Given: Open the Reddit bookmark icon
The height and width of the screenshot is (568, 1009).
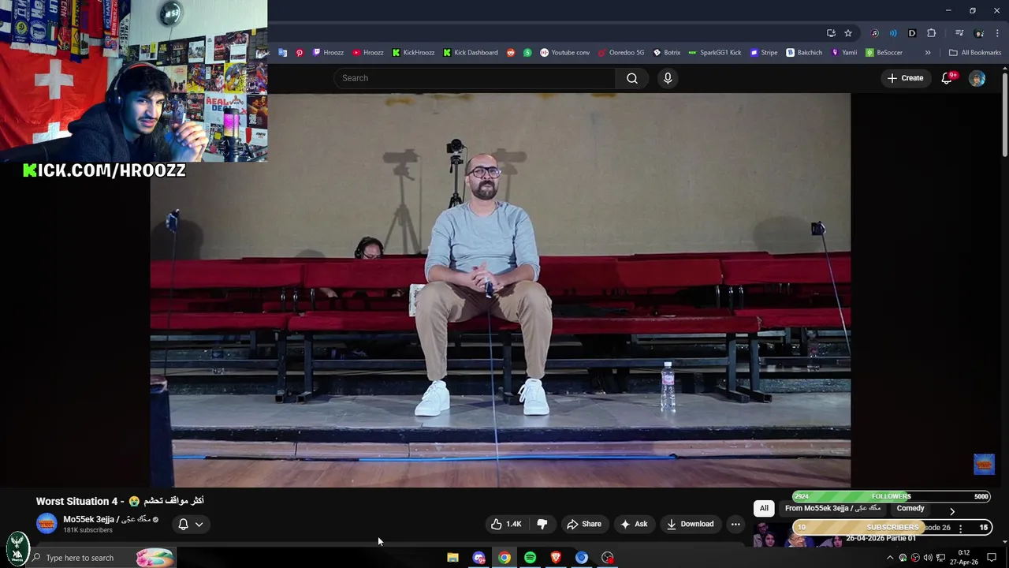Looking at the screenshot, I should [511, 53].
